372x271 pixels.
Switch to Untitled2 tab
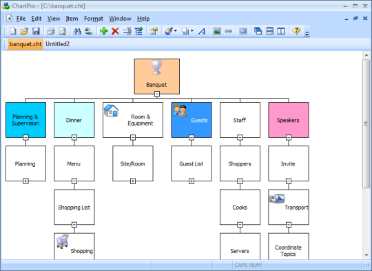click(57, 44)
